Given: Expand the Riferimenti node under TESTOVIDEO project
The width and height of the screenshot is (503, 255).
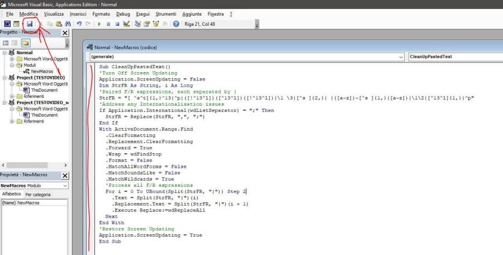Looking at the screenshot, I should [13, 96].
